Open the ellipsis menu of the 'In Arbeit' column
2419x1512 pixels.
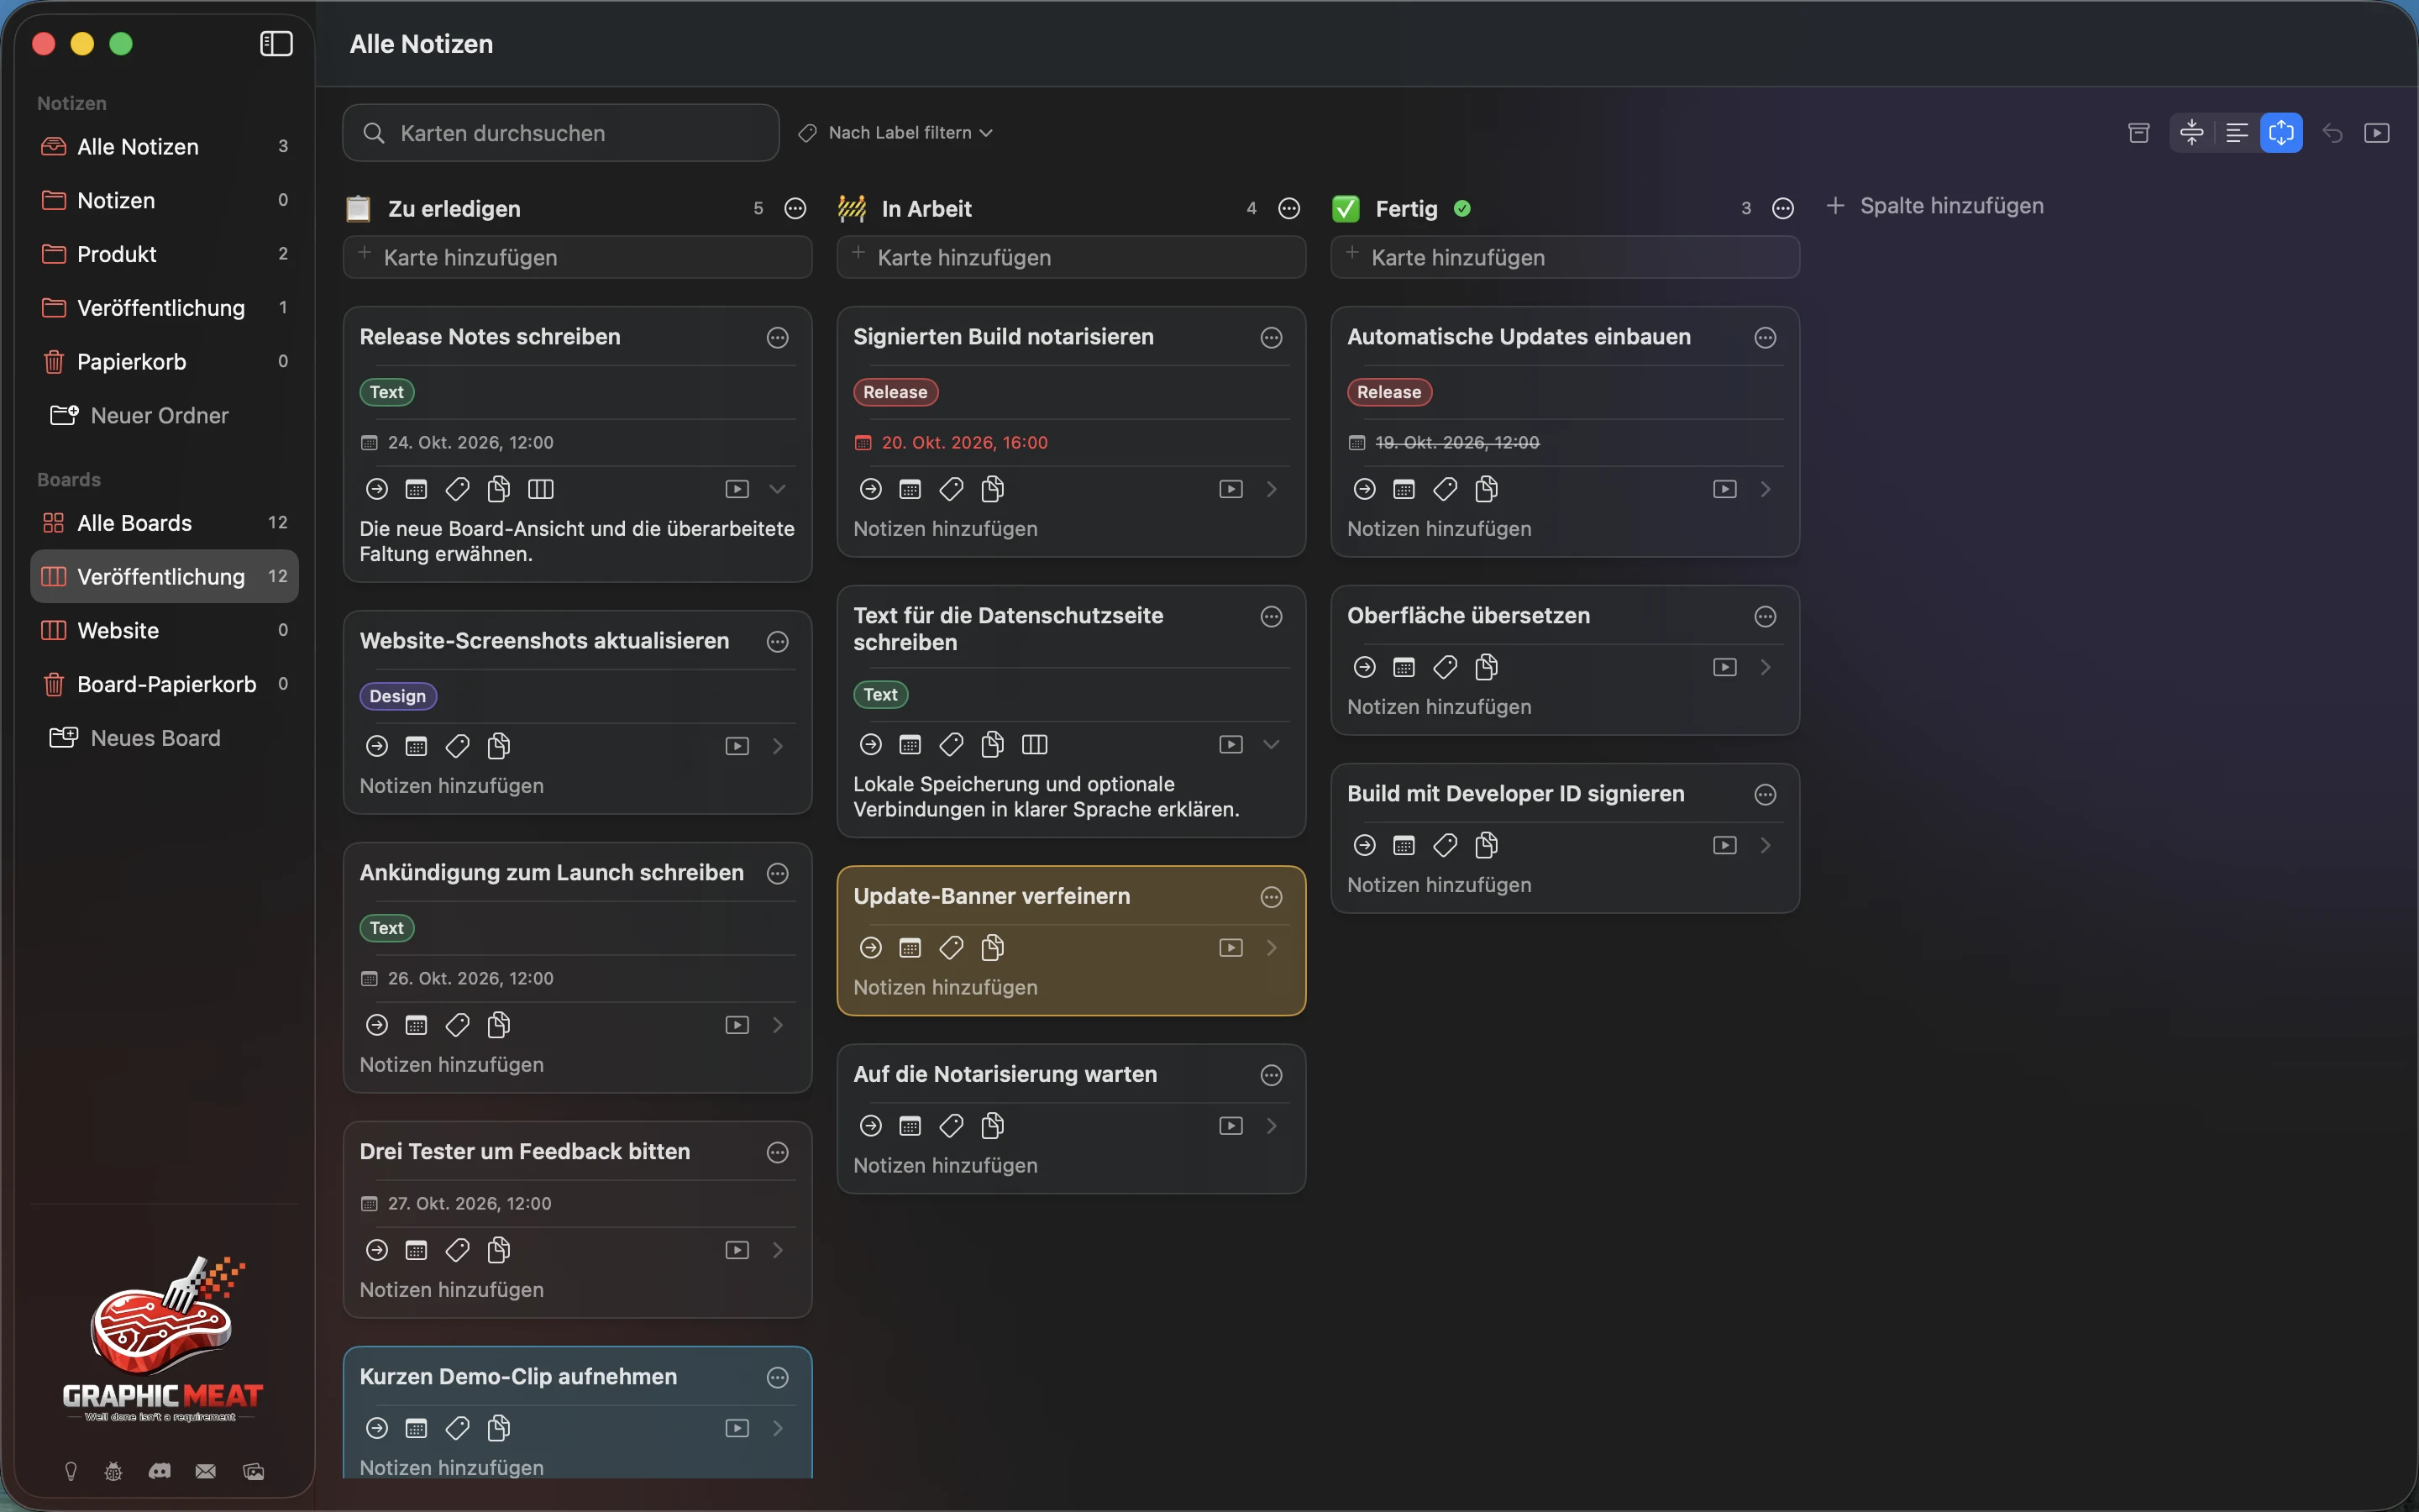pos(1289,208)
